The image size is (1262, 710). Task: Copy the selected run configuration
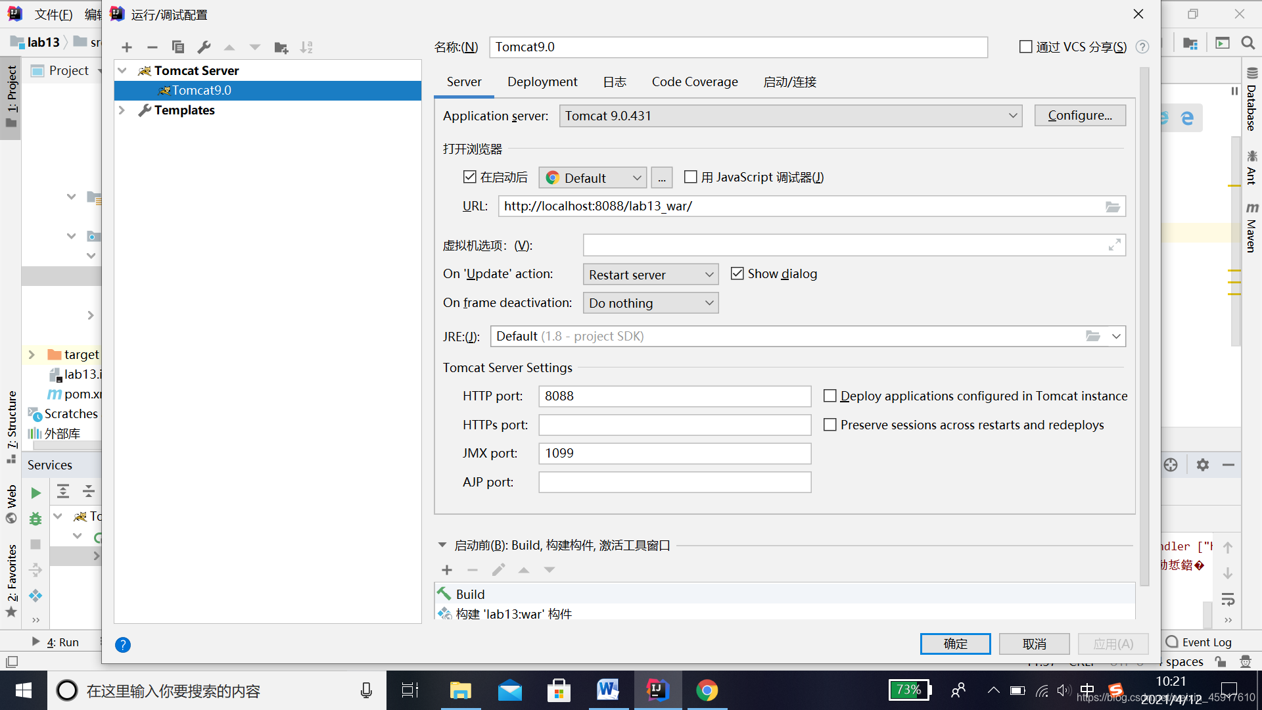click(178, 47)
